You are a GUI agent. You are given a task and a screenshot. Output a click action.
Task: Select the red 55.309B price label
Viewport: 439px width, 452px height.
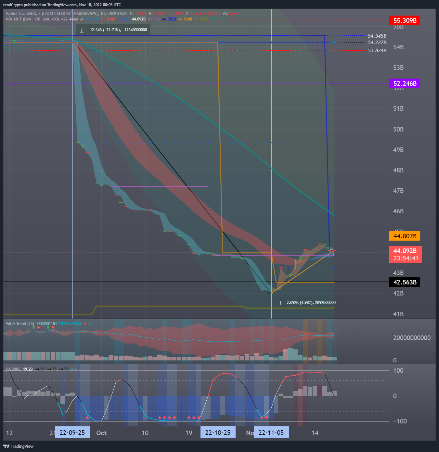[x=405, y=20]
